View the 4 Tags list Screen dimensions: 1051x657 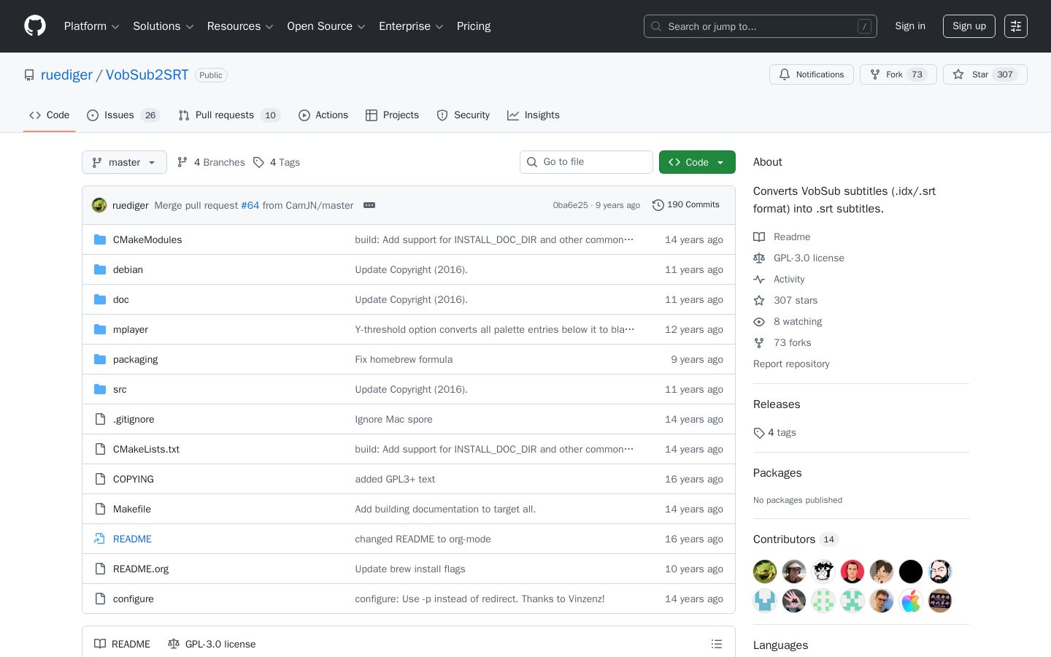(277, 162)
